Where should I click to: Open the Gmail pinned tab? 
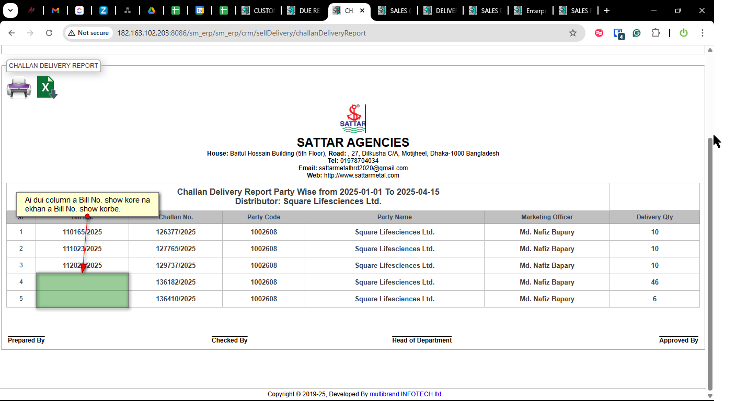click(55, 10)
